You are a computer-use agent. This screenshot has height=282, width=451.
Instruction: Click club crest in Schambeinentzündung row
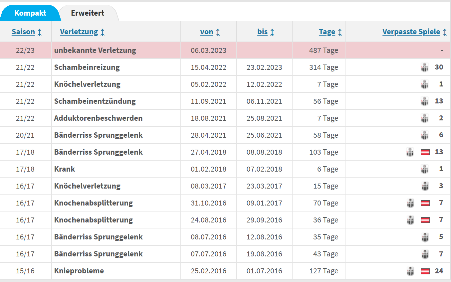tap(424, 101)
